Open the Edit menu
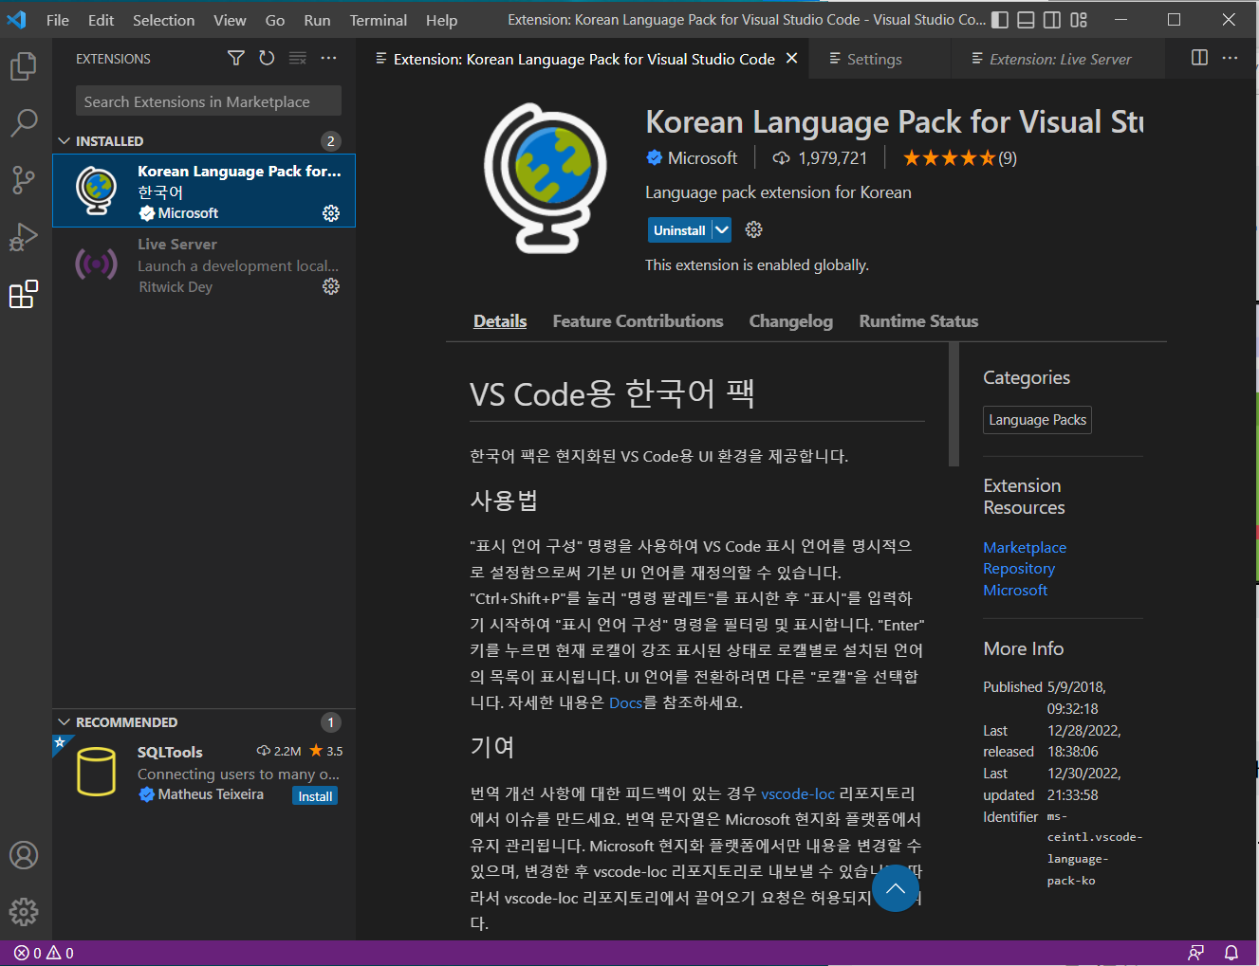The image size is (1259, 966). coord(101,20)
